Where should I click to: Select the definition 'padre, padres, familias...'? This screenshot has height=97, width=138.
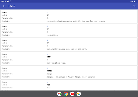coord(76,21)
